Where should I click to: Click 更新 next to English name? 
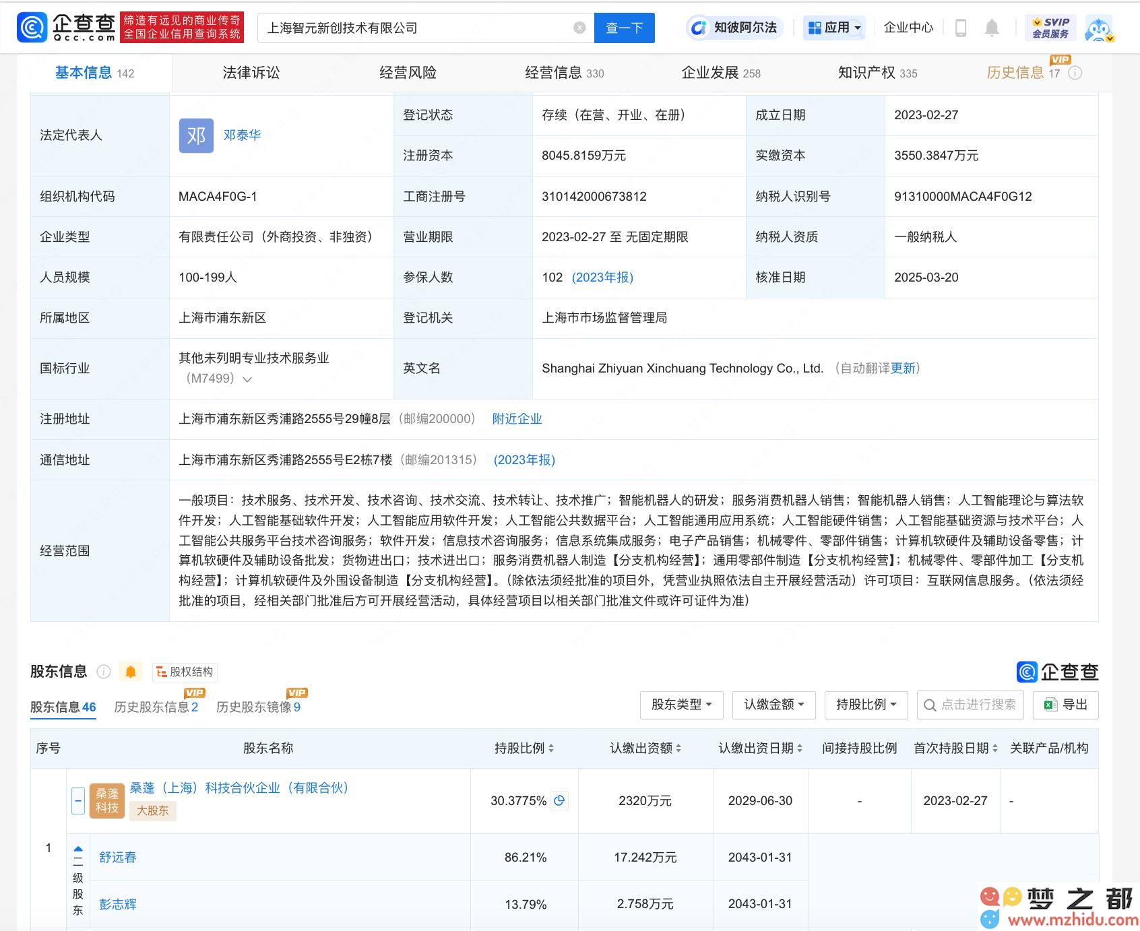[903, 368]
